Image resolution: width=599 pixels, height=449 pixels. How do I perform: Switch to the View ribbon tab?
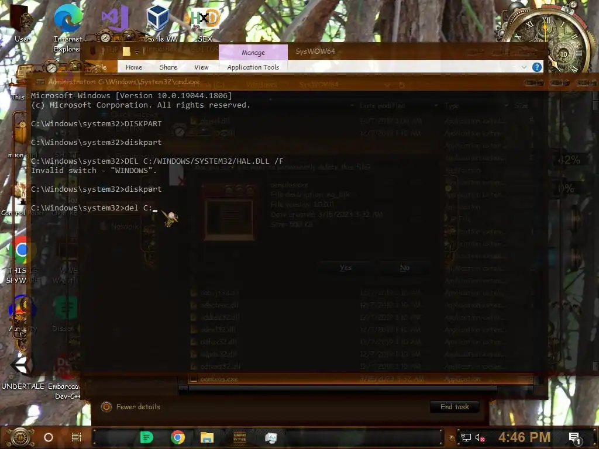point(201,67)
